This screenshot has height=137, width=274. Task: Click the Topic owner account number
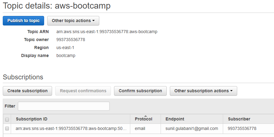click(x=70, y=40)
